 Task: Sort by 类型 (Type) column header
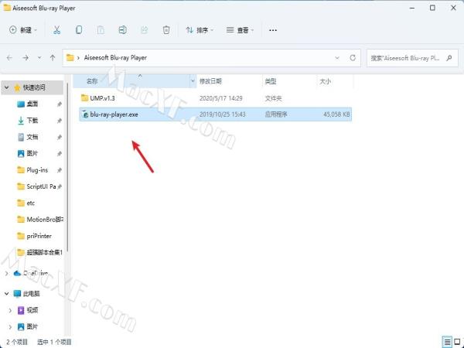[x=271, y=81]
